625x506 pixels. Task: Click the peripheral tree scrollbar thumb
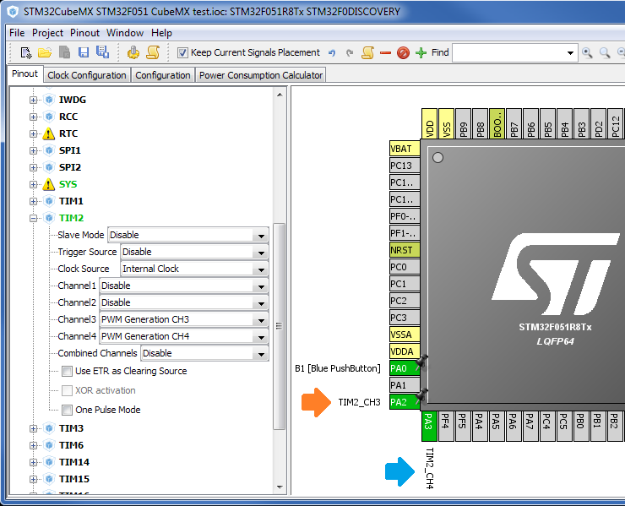pyautogui.click(x=280, y=327)
